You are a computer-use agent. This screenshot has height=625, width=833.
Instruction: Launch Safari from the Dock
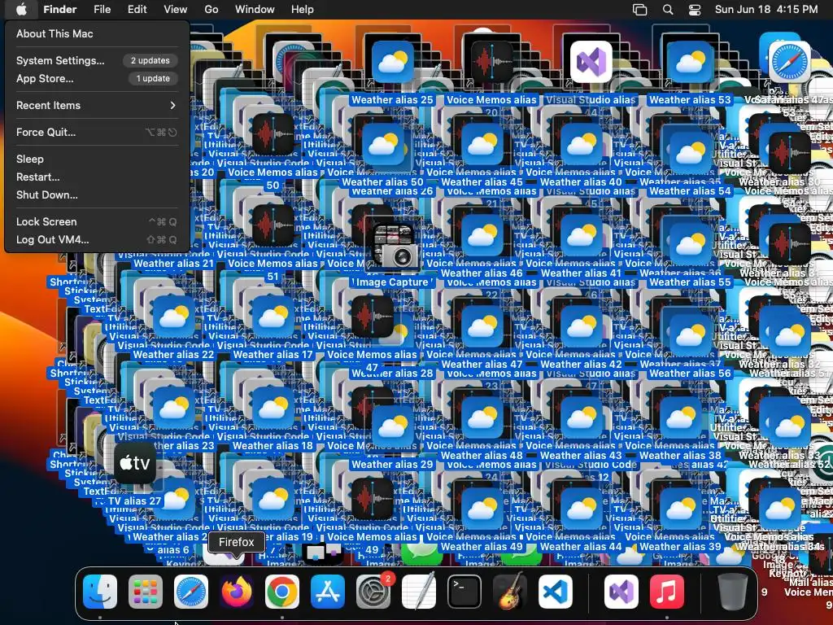point(190,592)
